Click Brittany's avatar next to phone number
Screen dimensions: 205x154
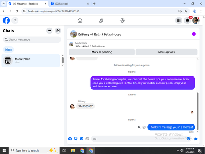click(72, 107)
